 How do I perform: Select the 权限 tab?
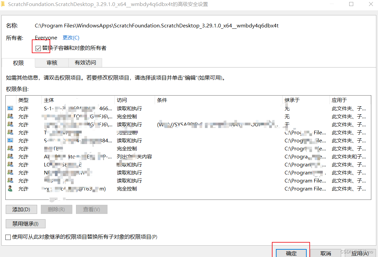(18, 62)
